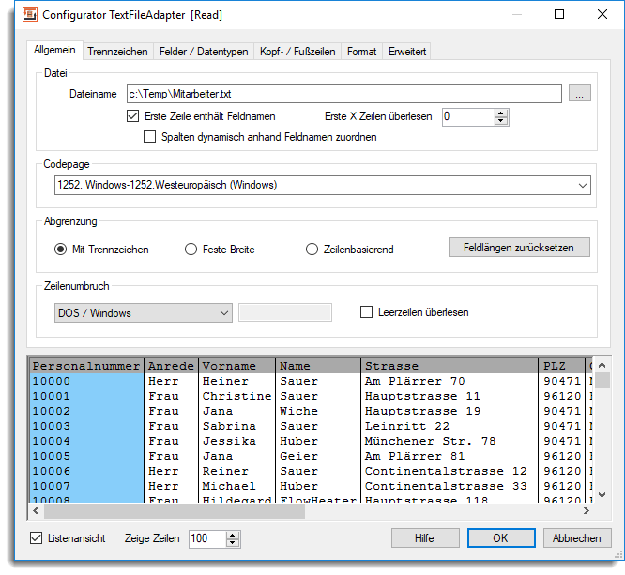This screenshot has height=575, width=625.
Task: Enable Spalten dynamisch anhand Feldnamen zuordnen
Action: [150, 137]
